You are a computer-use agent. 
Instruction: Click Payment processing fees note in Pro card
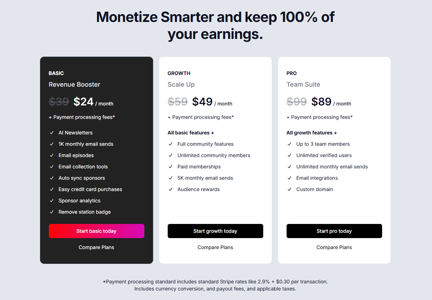pos(319,117)
